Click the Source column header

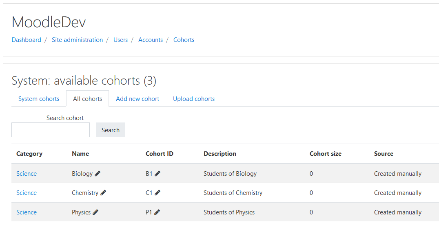click(x=384, y=154)
